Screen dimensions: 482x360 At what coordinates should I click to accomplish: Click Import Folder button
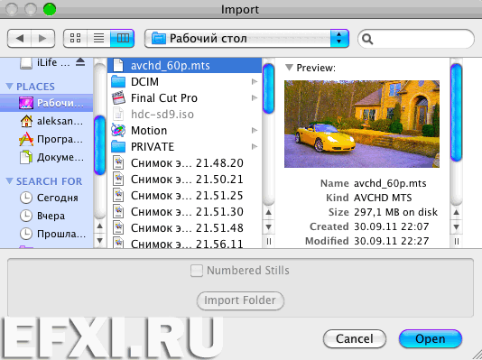pyautogui.click(x=240, y=300)
